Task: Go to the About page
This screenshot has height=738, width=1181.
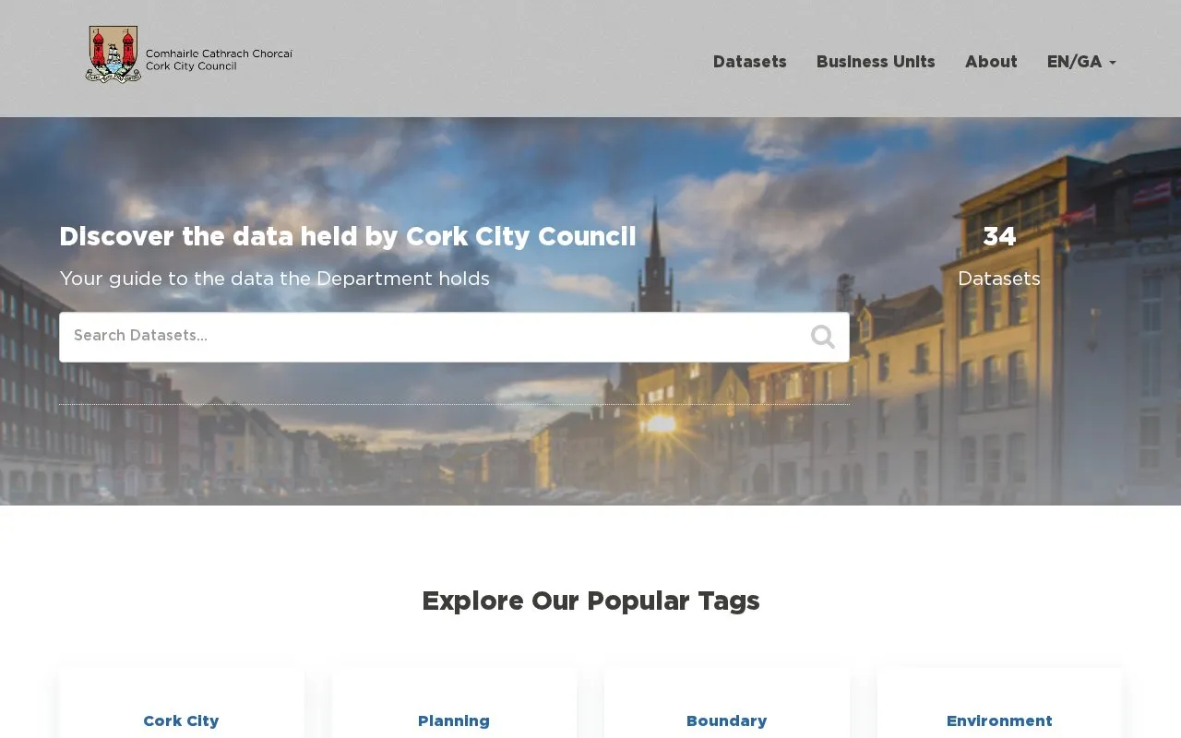Action: (x=991, y=62)
